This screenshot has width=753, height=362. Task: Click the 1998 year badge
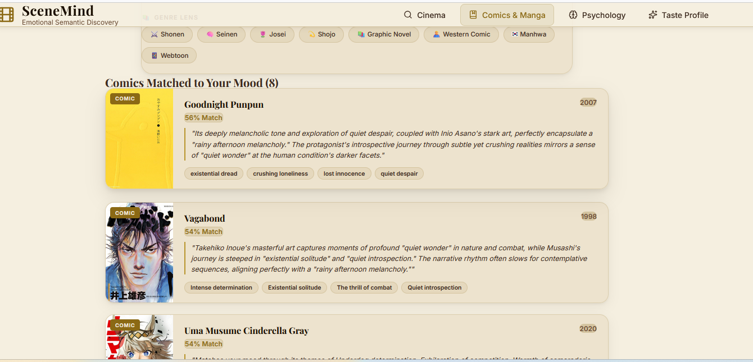tap(588, 217)
